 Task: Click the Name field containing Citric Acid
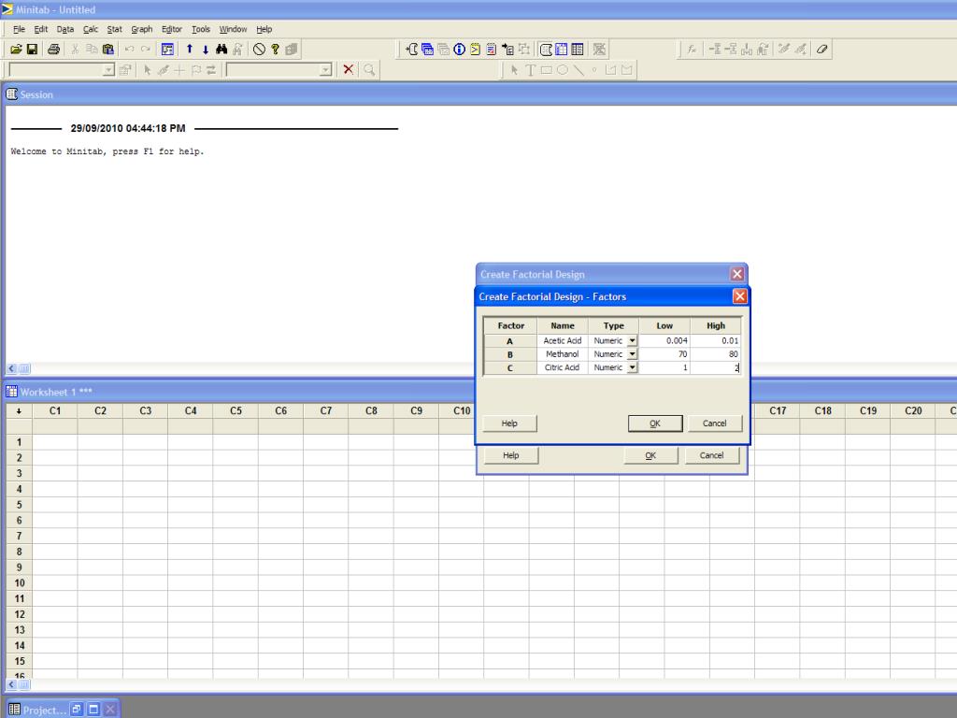pyautogui.click(x=562, y=367)
